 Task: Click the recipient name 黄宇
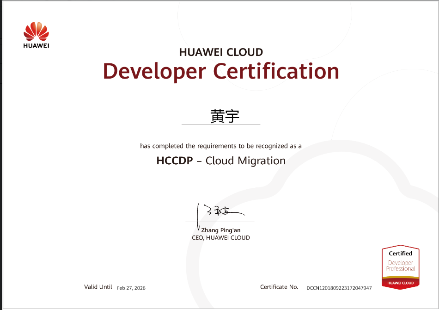click(225, 116)
